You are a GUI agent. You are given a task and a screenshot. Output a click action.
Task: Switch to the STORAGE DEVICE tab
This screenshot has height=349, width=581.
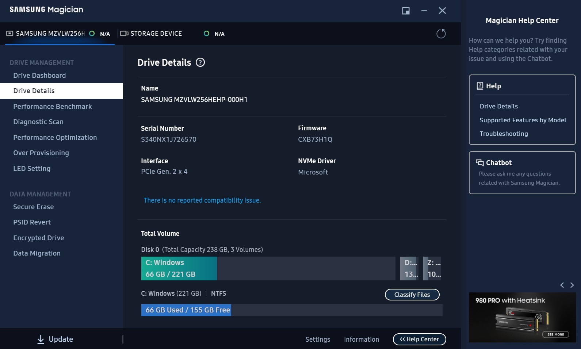pos(156,34)
